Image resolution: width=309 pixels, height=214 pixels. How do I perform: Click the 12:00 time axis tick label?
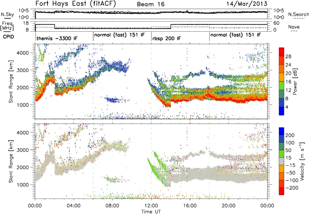pos(151,206)
